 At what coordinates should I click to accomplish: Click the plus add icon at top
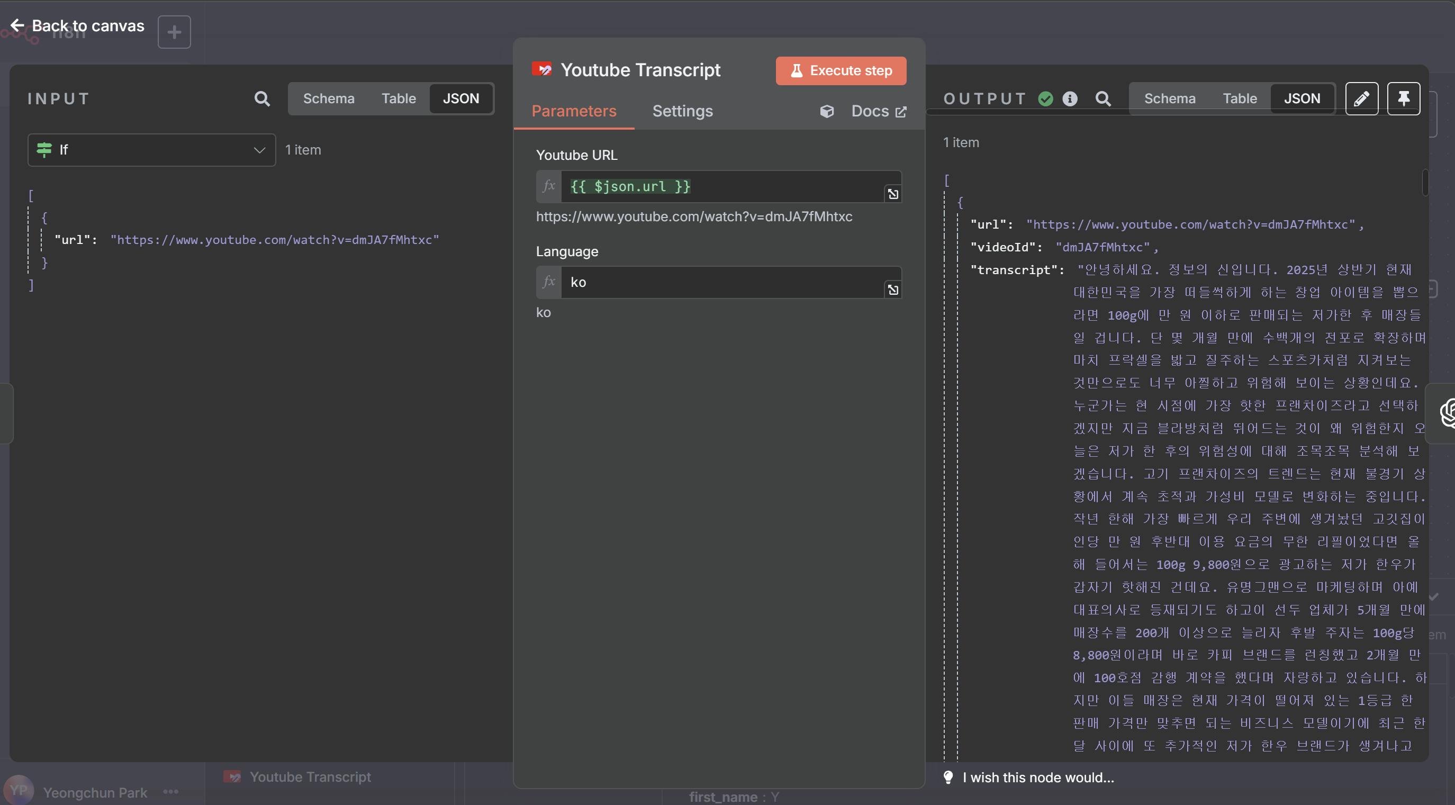point(174,32)
